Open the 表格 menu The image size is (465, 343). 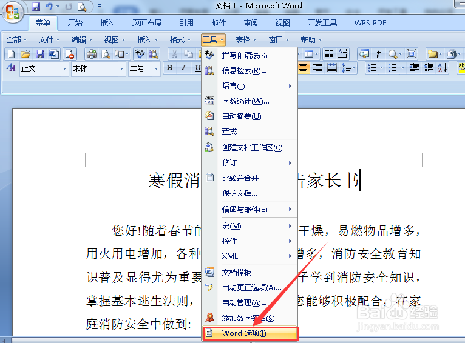coord(246,39)
